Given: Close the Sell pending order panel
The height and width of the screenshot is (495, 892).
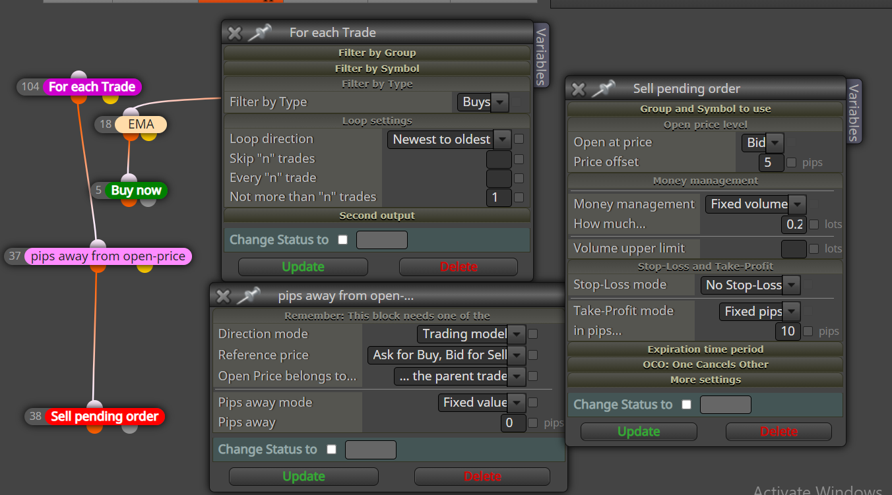Looking at the screenshot, I should click(579, 89).
